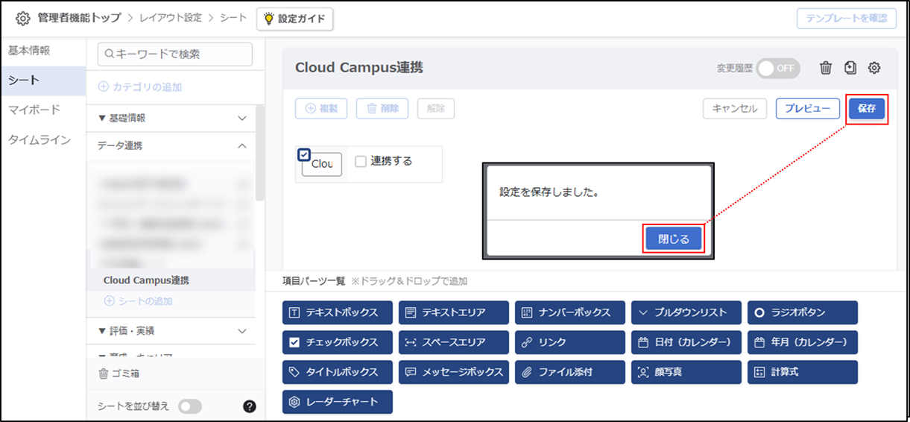Click the help question mark icon
This screenshot has height=422, width=910.
tap(250, 406)
